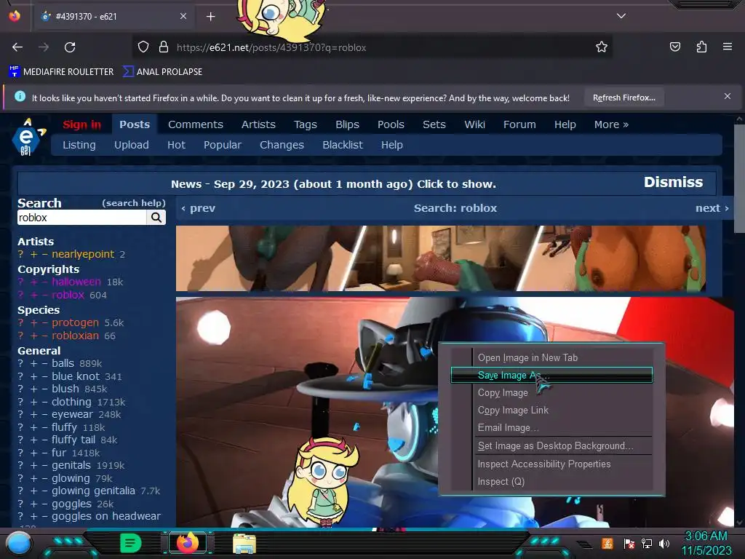The width and height of the screenshot is (745, 559).
Task: Open the Comments section
Action: point(195,124)
